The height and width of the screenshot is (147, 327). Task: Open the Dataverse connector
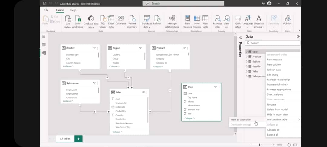tap(121, 20)
